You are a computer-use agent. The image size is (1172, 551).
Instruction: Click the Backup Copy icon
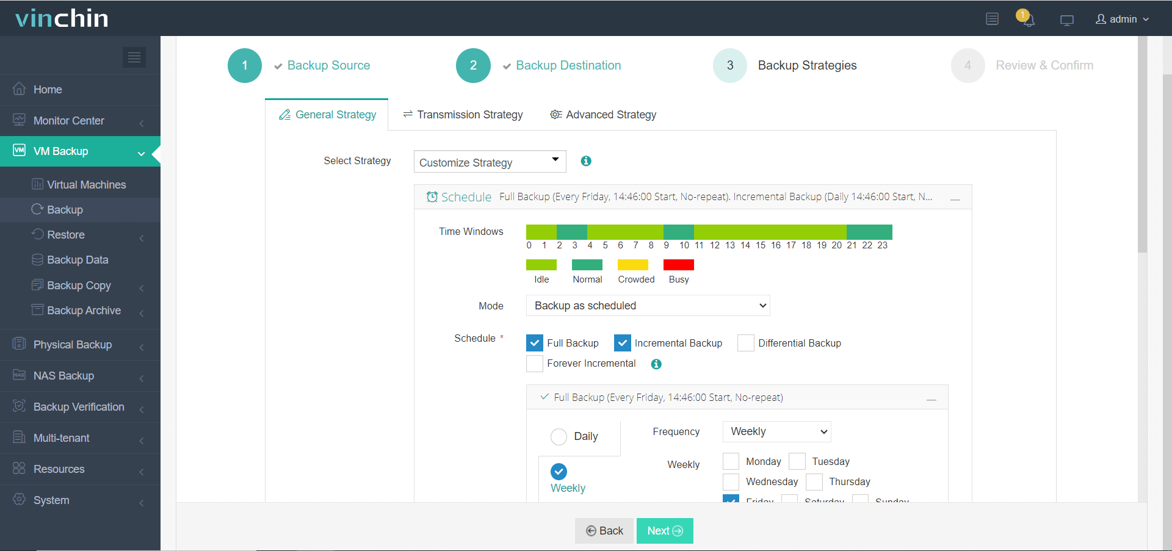click(x=37, y=285)
